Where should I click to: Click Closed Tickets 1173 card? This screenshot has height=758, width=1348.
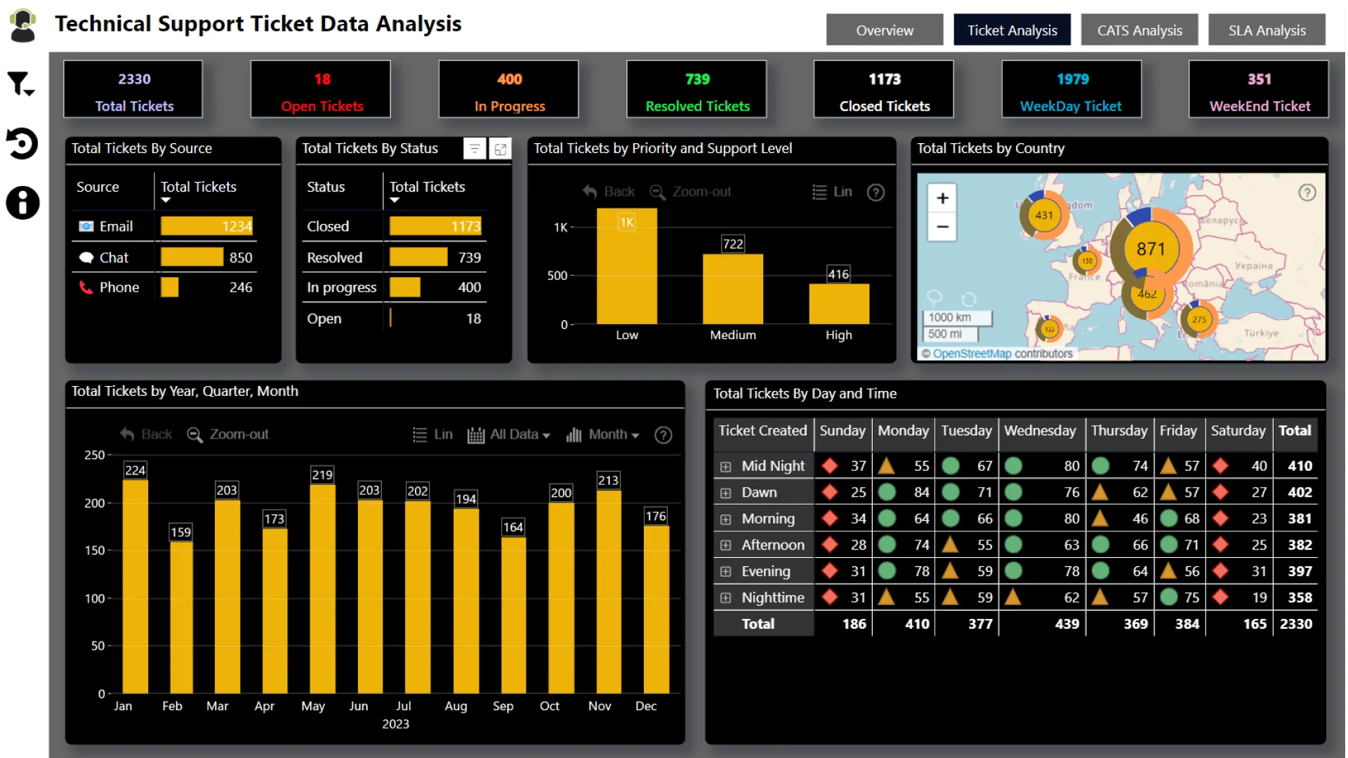(x=884, y=89)
